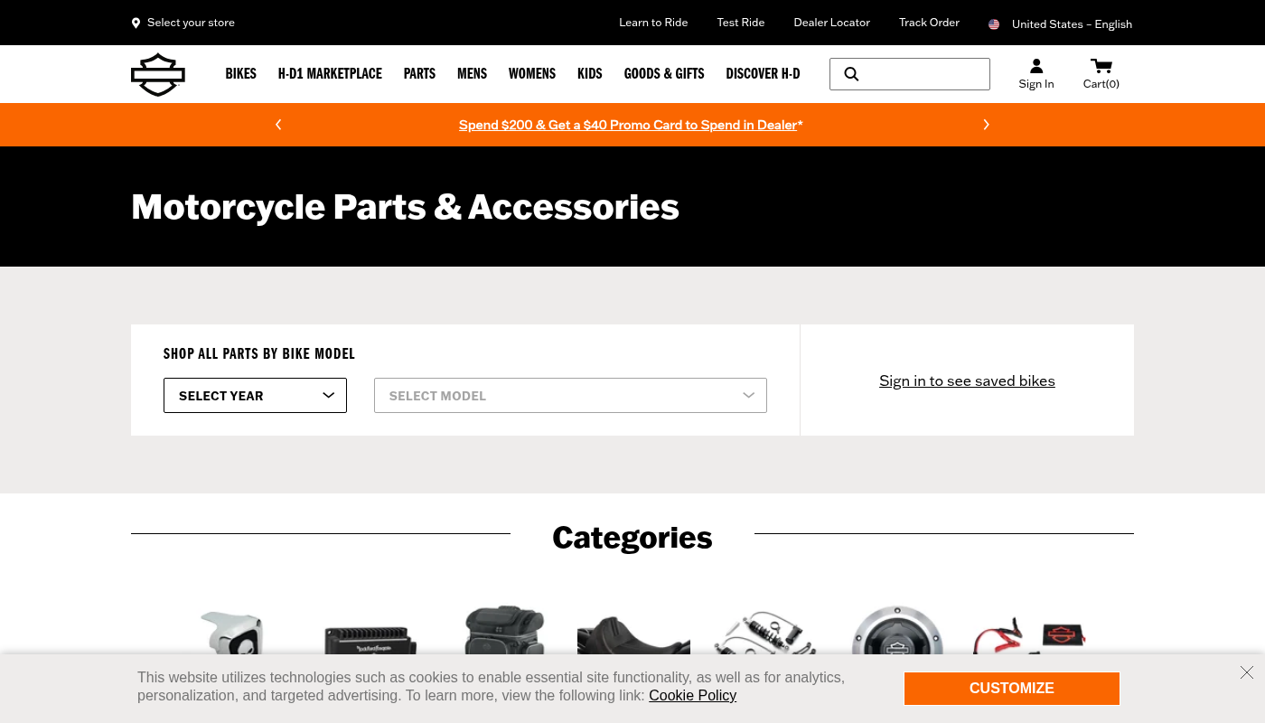Image resolution: width=1265 pixels, height=723 pixels.
Task: Click the US flag country selector
Action: click(994, 24)
